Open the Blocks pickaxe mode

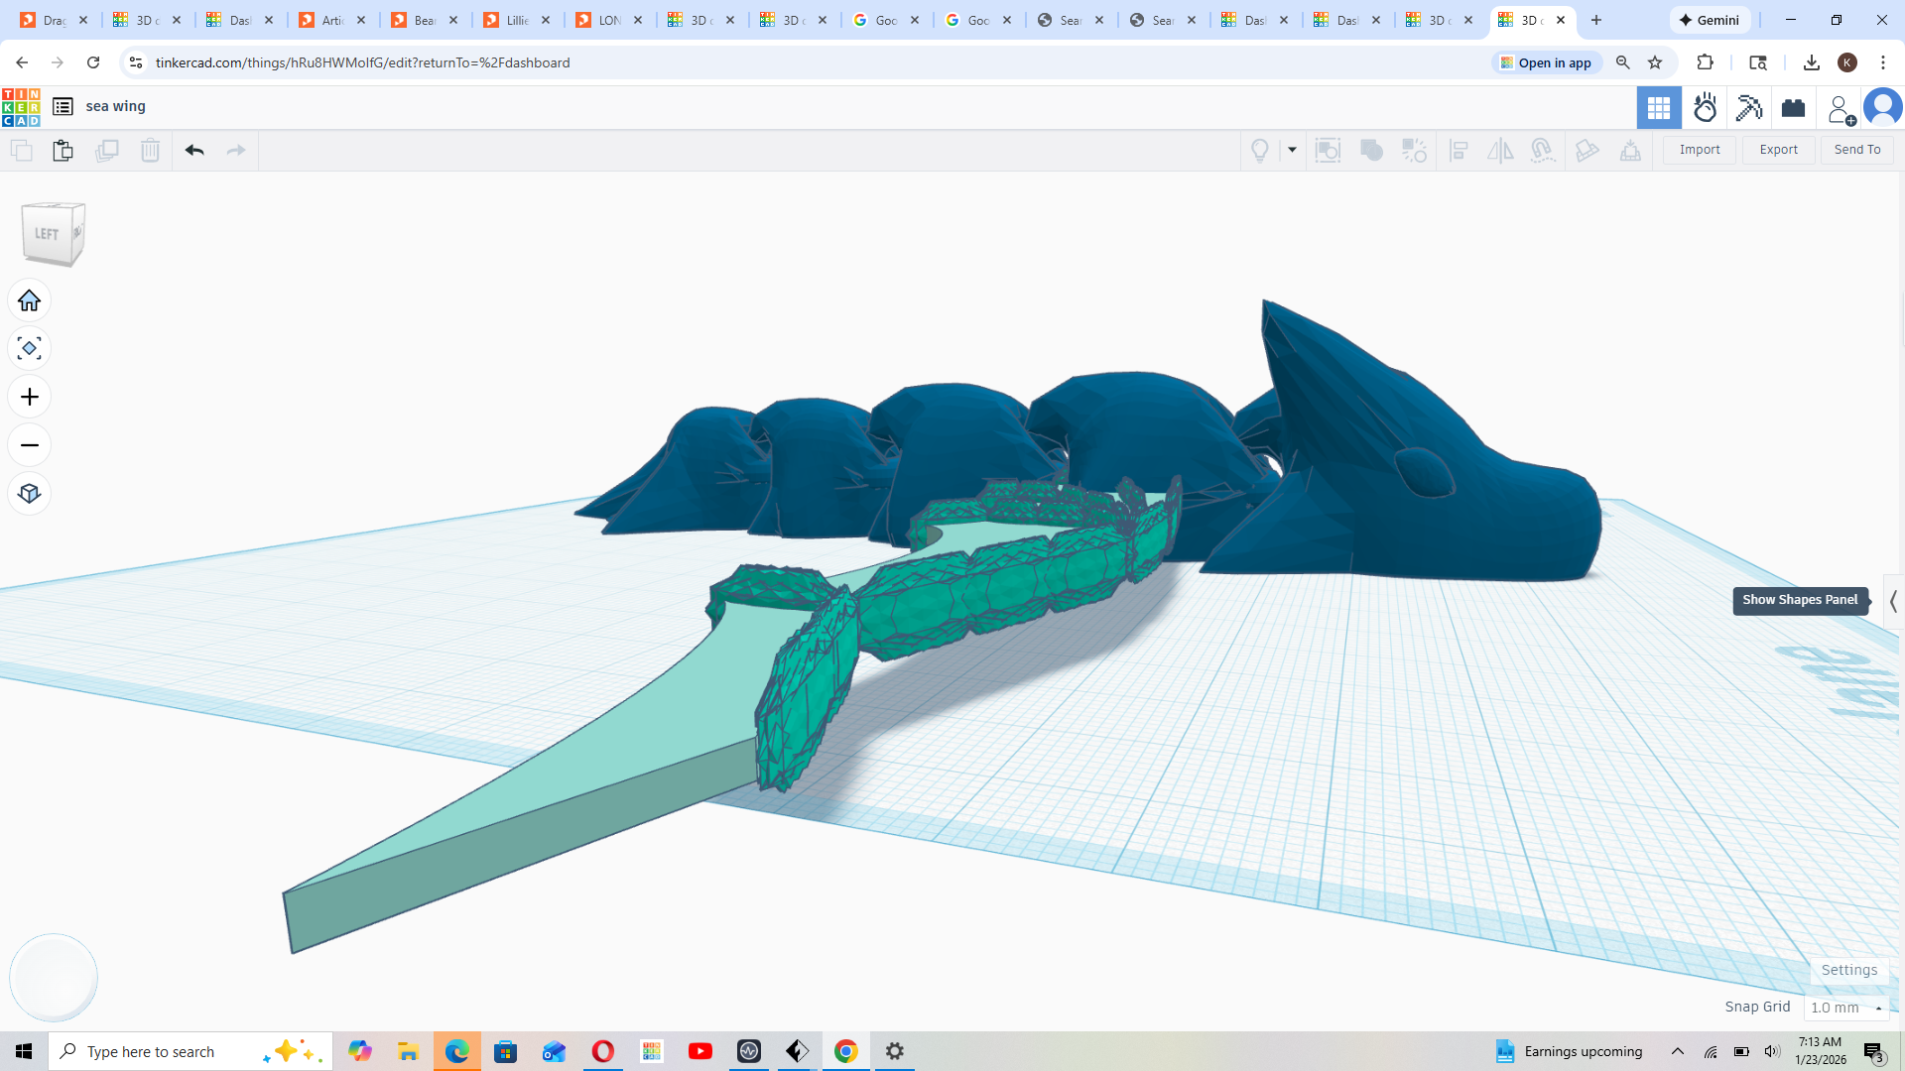pyautogui.click(x=1749, y=108)
